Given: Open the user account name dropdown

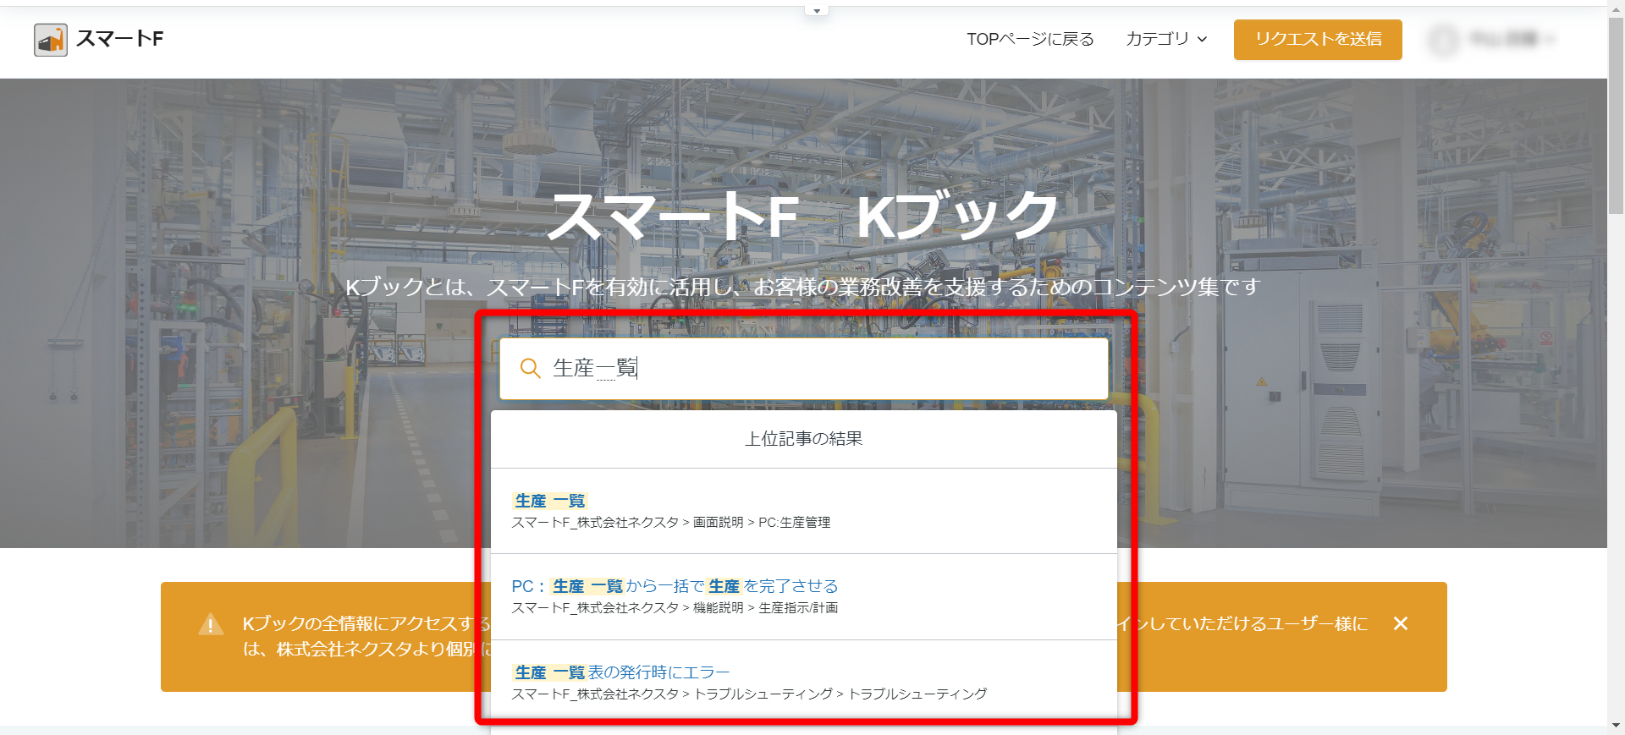Looking at the screenshot, I should tap(1511, 39).
